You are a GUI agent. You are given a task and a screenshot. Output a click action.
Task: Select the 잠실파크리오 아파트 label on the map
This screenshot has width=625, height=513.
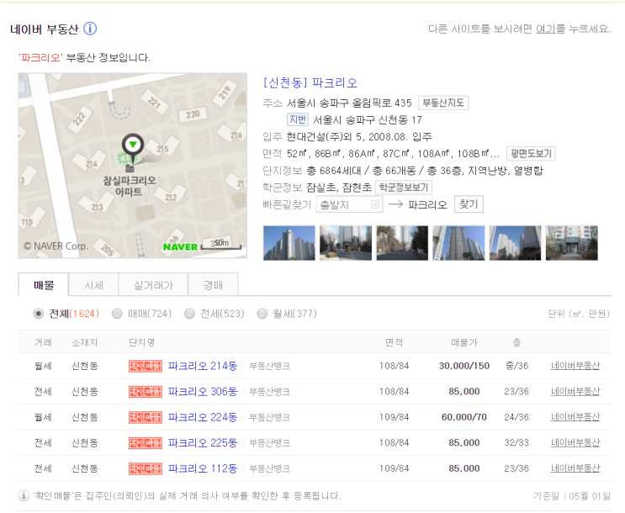(x=130, y=186)
